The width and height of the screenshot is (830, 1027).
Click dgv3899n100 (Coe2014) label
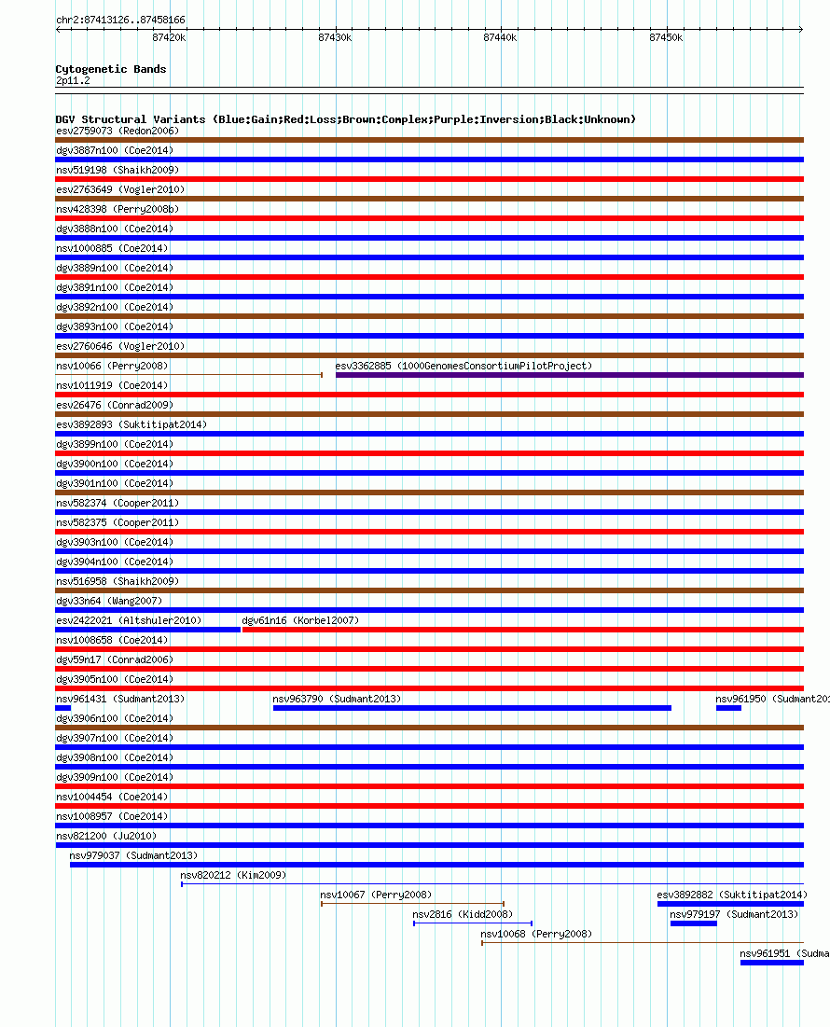(115, 445)
